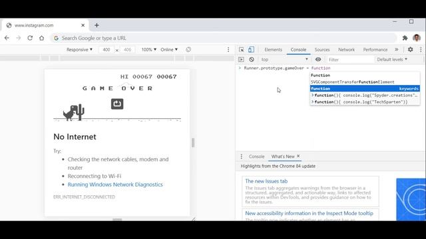Activate the inspect element picker
The height and width of the screenshot is (239, 426).
(241, 50)
